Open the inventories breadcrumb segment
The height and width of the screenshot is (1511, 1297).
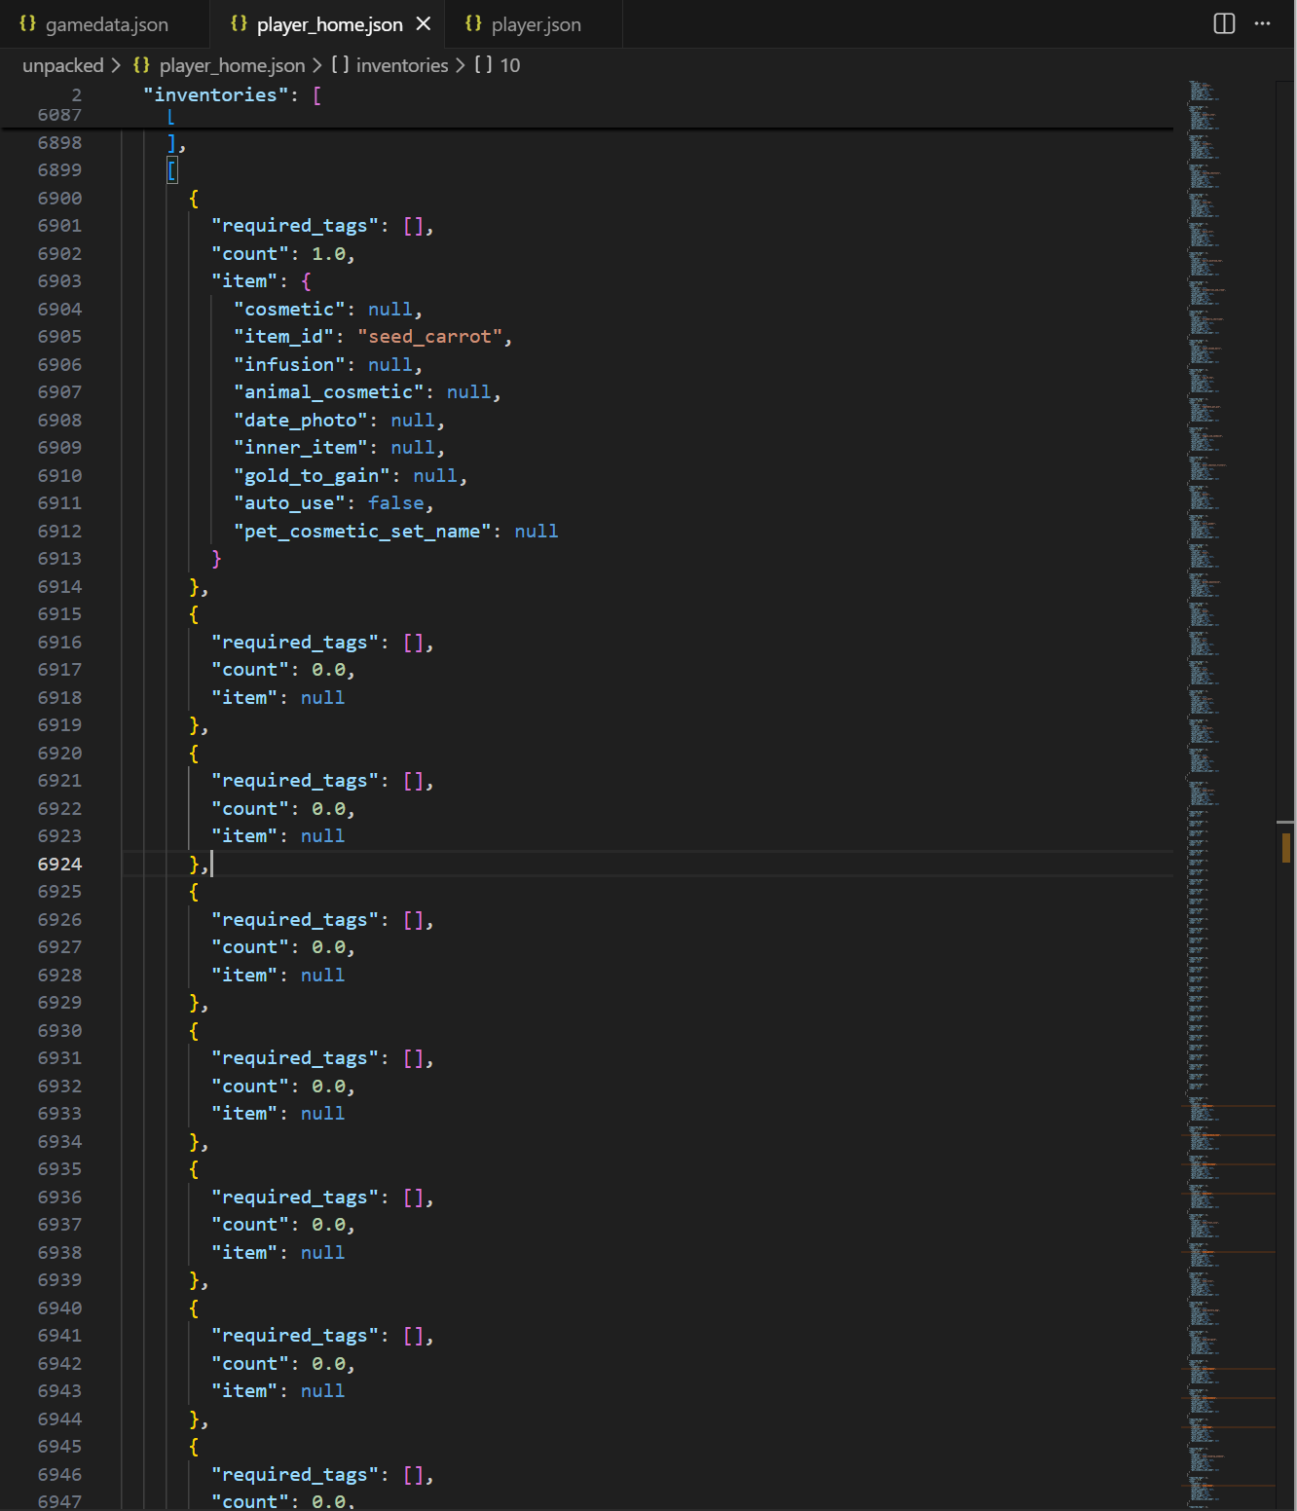(x=401, y=65)
